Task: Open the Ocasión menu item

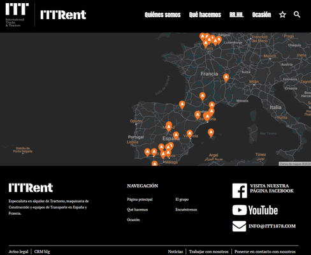Action: [261, 15]
